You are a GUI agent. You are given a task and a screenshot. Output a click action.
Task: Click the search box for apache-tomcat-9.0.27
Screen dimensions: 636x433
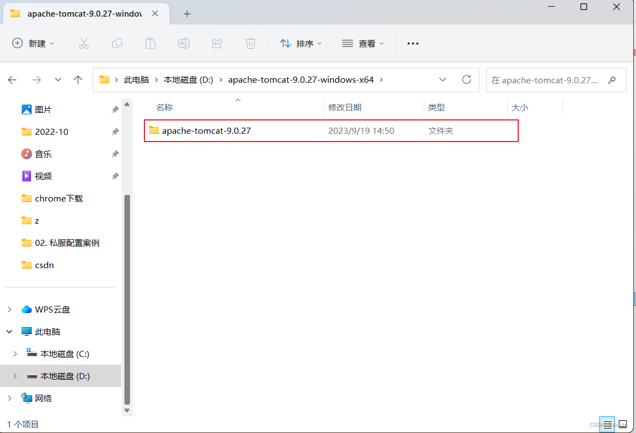pos(556,80)
